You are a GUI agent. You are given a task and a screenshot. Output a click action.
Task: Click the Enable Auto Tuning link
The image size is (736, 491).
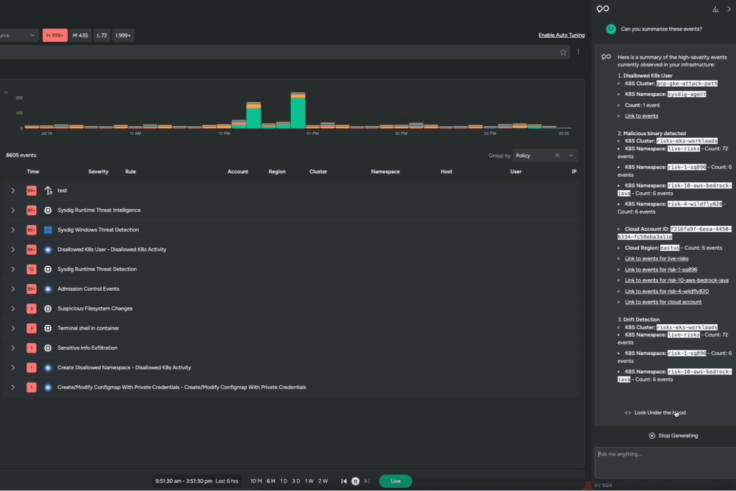pos(561,35)
